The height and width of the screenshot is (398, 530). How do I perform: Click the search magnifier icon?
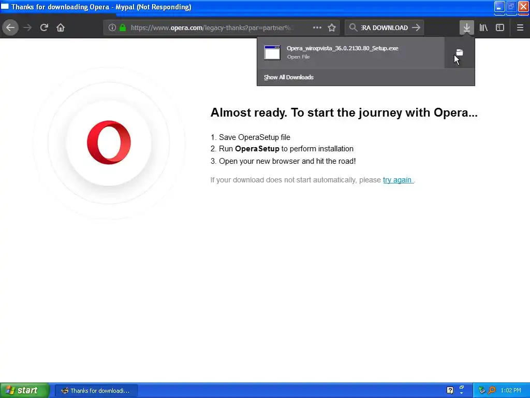pos(353,27)
